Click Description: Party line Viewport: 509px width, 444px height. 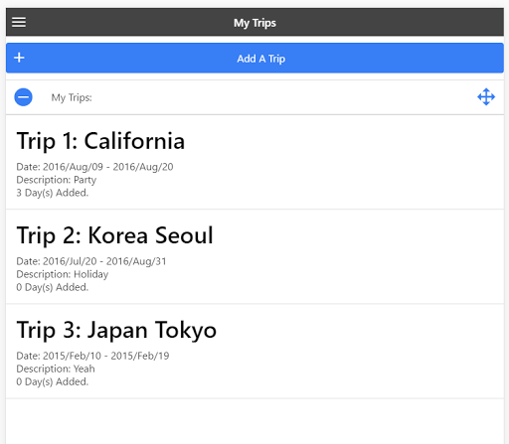[57, 180]
